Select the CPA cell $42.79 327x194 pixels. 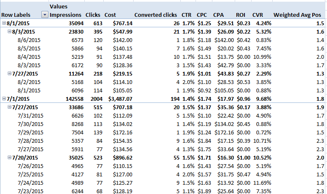[225, 65]
